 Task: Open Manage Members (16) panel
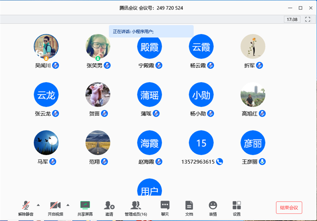click(x=136, y=208)
